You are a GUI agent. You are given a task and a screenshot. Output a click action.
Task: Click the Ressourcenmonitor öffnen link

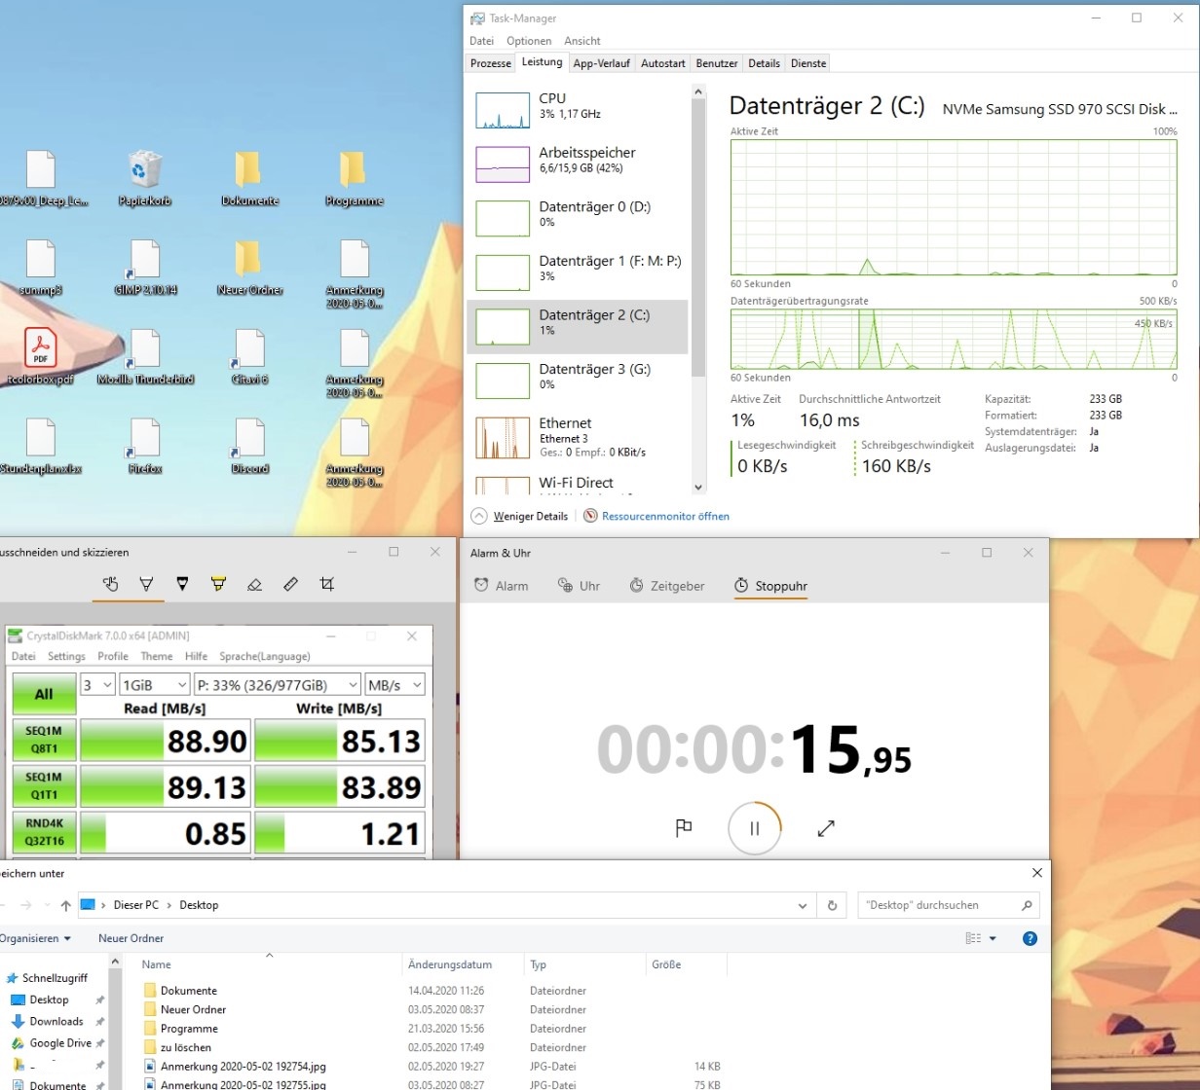pos(665,516)
